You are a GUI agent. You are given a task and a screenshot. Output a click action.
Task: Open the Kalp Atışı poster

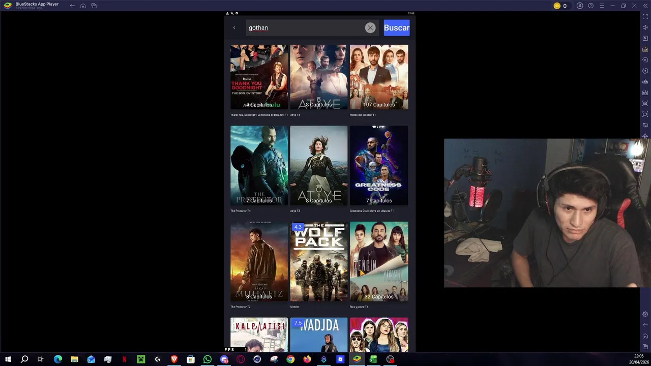pos(259,334)
